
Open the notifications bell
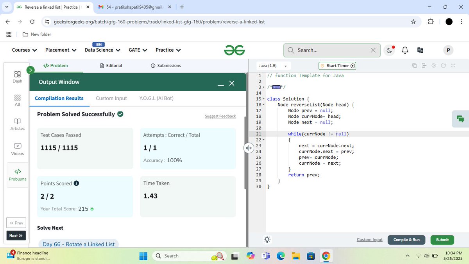405,50
